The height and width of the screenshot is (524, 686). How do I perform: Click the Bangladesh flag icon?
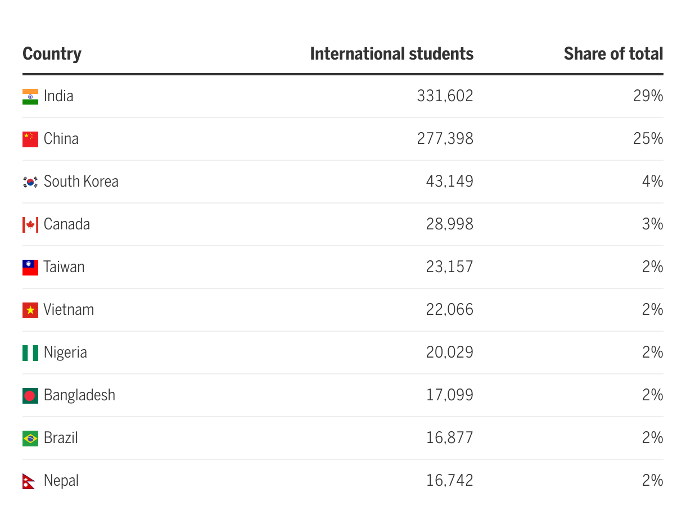point(30,396)
